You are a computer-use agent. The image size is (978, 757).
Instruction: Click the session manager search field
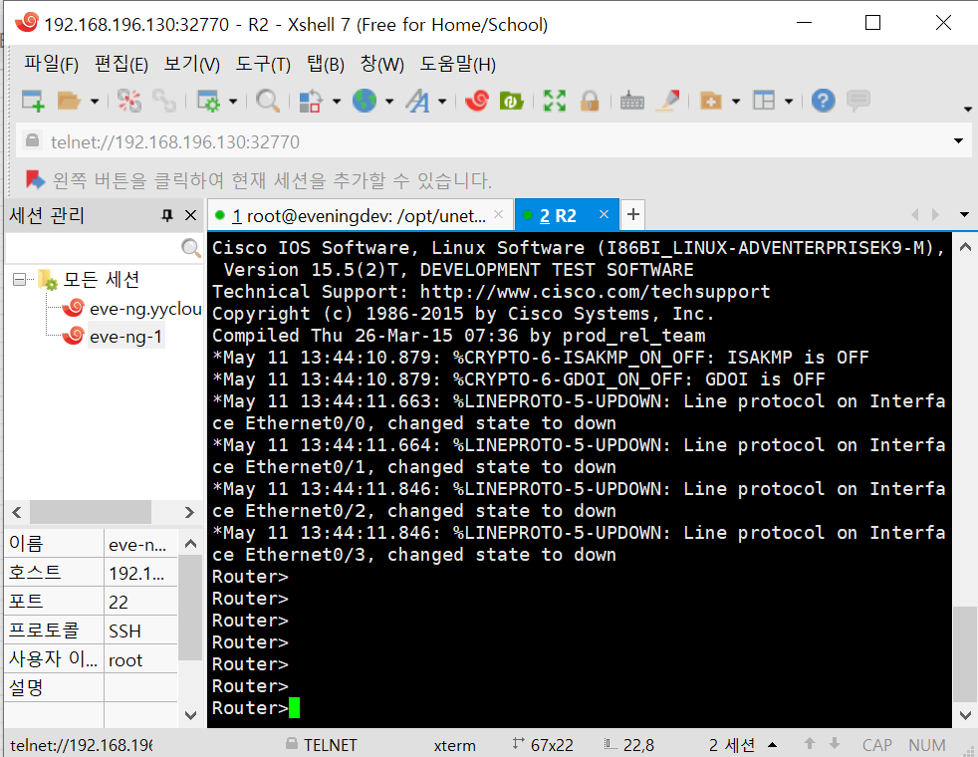[94, 248]
